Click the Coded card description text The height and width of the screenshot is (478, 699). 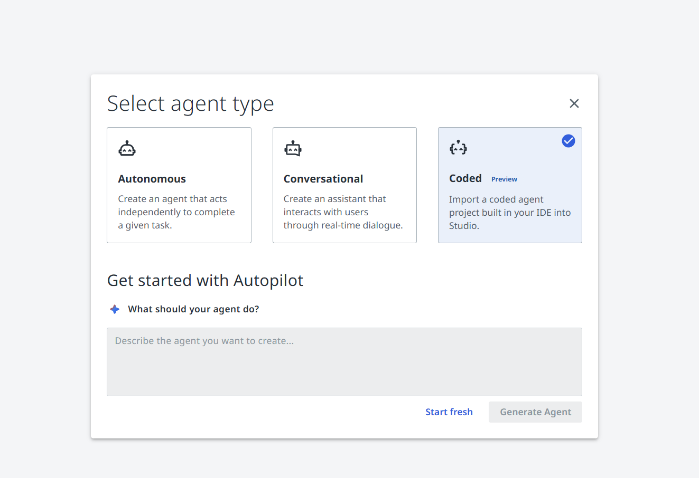coord(509,213)
